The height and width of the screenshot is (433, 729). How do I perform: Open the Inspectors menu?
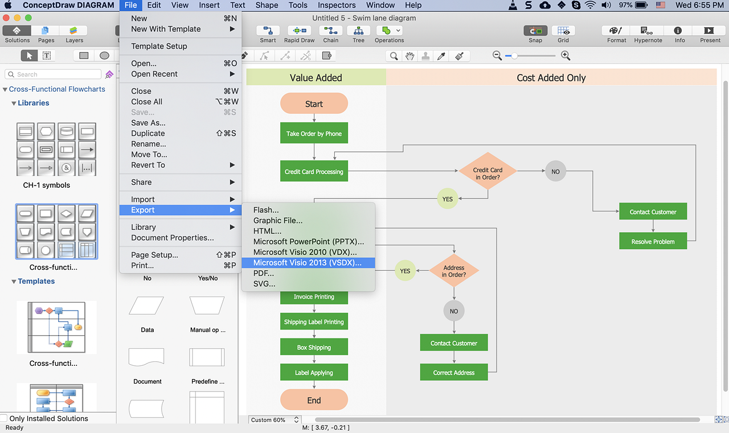click(336, 5)
